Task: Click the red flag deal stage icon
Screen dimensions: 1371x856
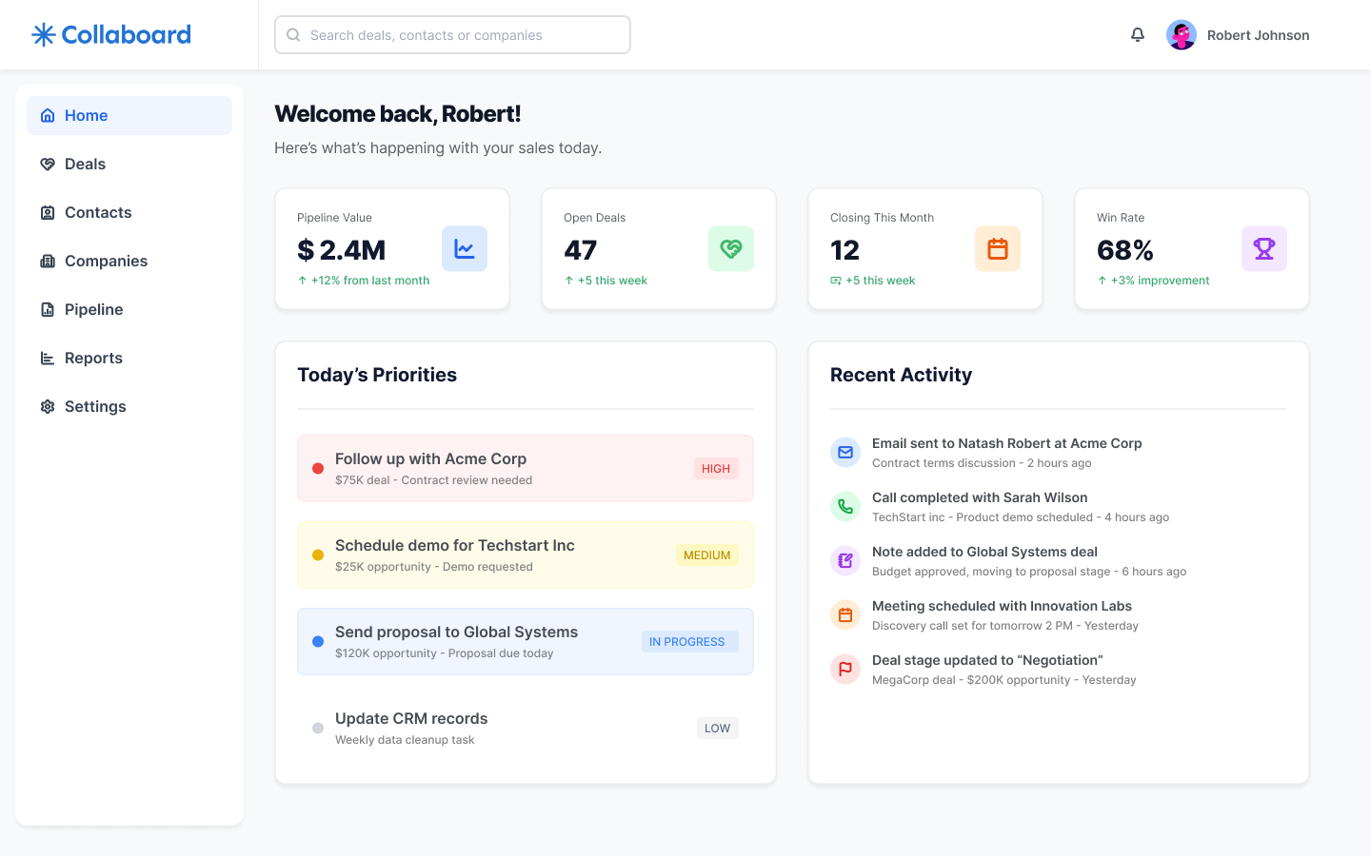Action: 845,670
